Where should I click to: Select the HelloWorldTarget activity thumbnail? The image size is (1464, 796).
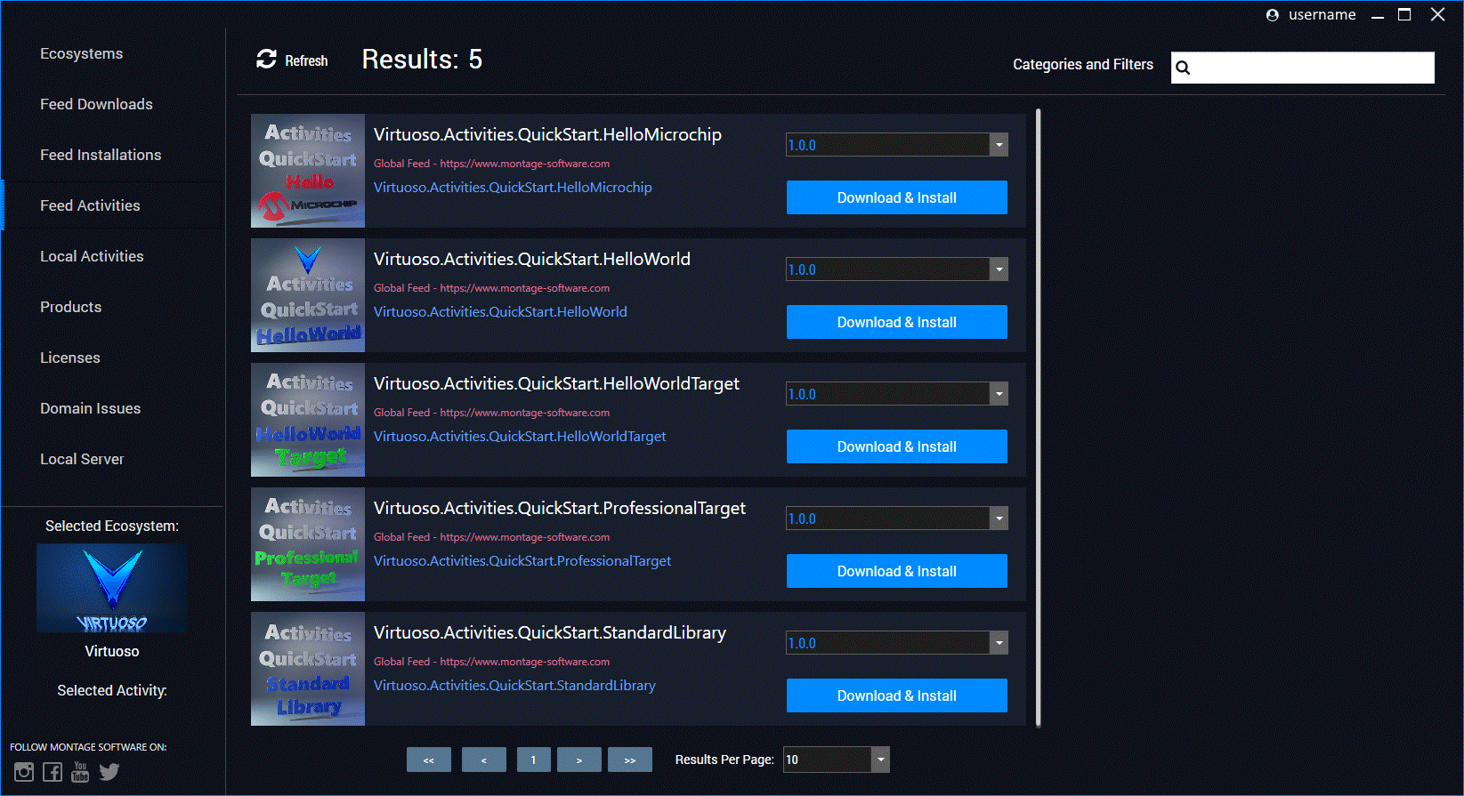click(x=308, y=420)
